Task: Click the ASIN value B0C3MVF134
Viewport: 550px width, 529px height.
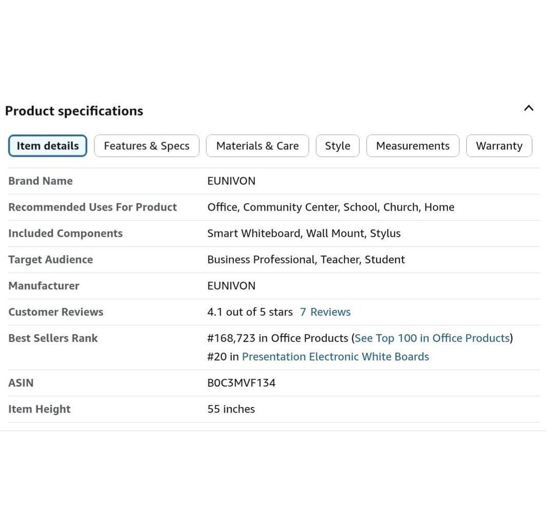Action: [241, 383]
